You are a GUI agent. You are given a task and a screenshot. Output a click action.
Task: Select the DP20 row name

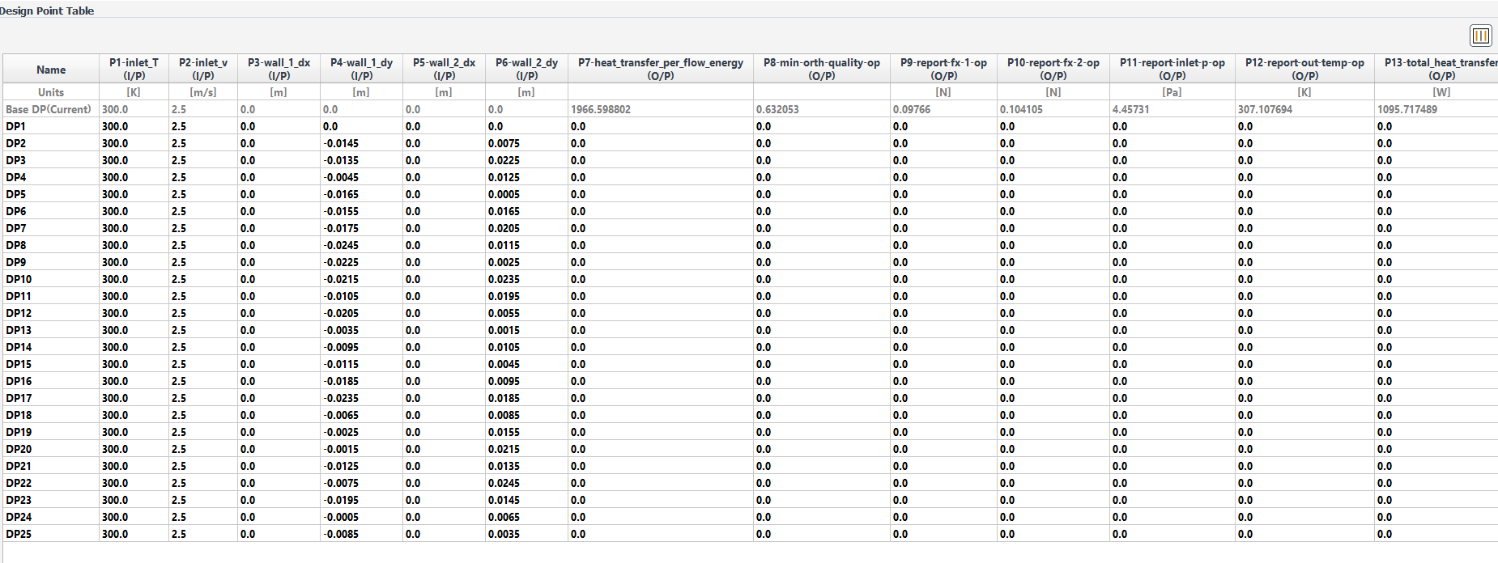point(19,449)
